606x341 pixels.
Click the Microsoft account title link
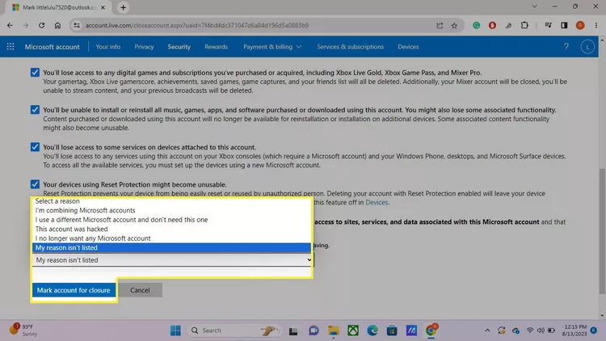(53, 47)
